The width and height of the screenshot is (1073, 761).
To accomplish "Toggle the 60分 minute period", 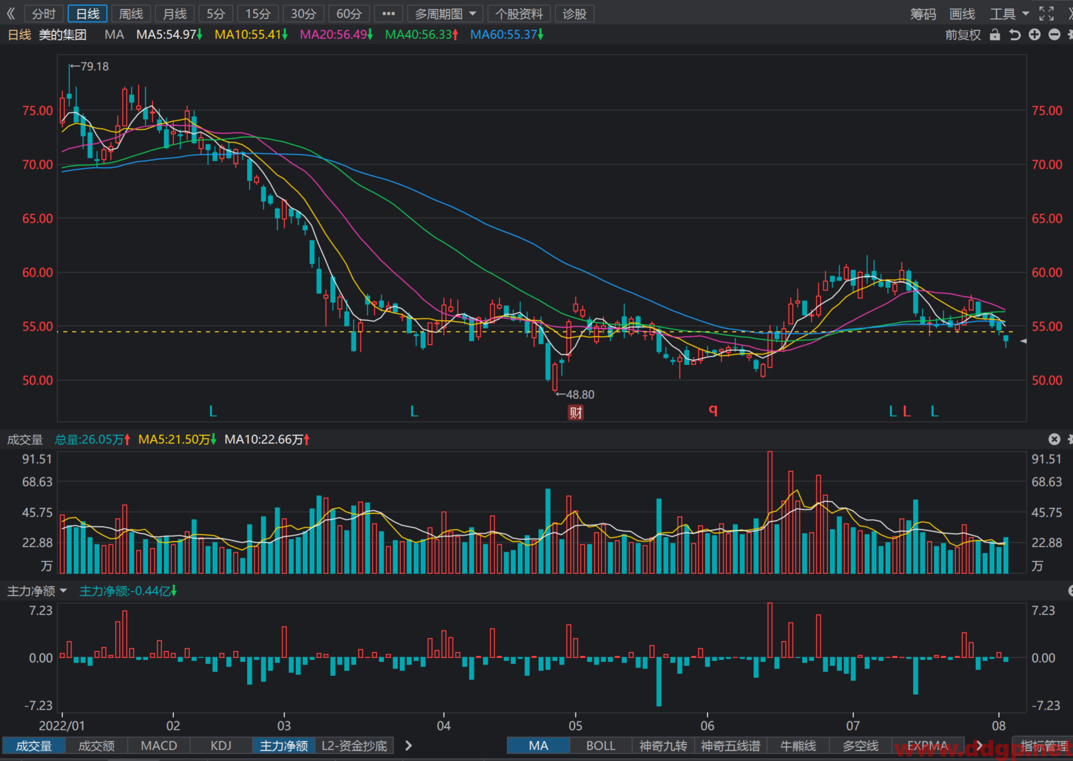I will [x=349, y=14].
